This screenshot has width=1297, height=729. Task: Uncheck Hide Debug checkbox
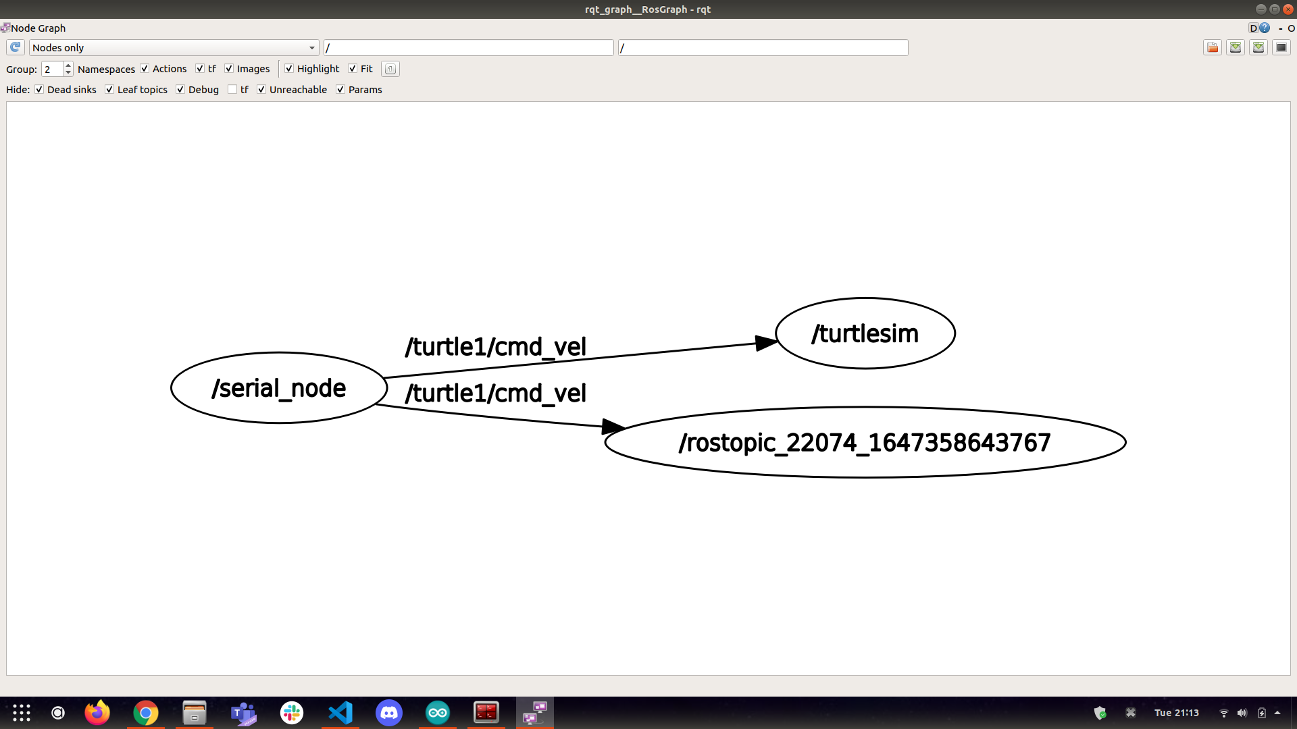[180, 90]
